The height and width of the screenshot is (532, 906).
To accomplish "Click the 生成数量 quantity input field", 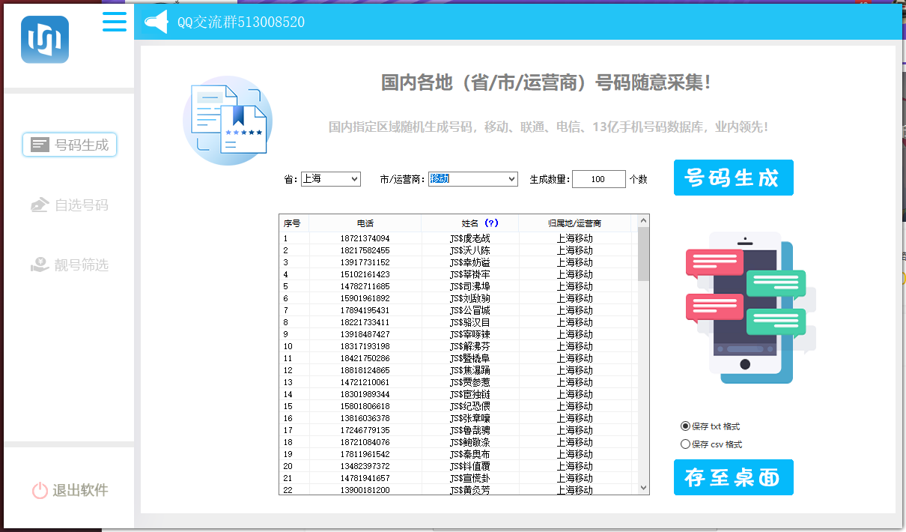I will pos(598,178).
